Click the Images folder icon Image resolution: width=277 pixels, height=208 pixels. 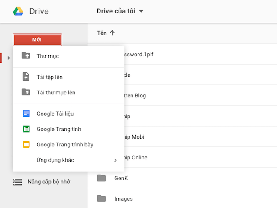(101, 199)
